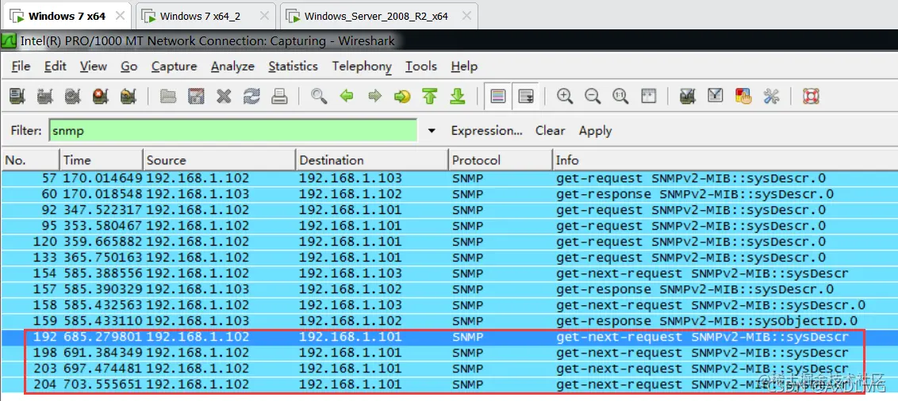Viewport: 898px width, 401px height.
Task: Open the Edit menu
Action: coord(56,67)
